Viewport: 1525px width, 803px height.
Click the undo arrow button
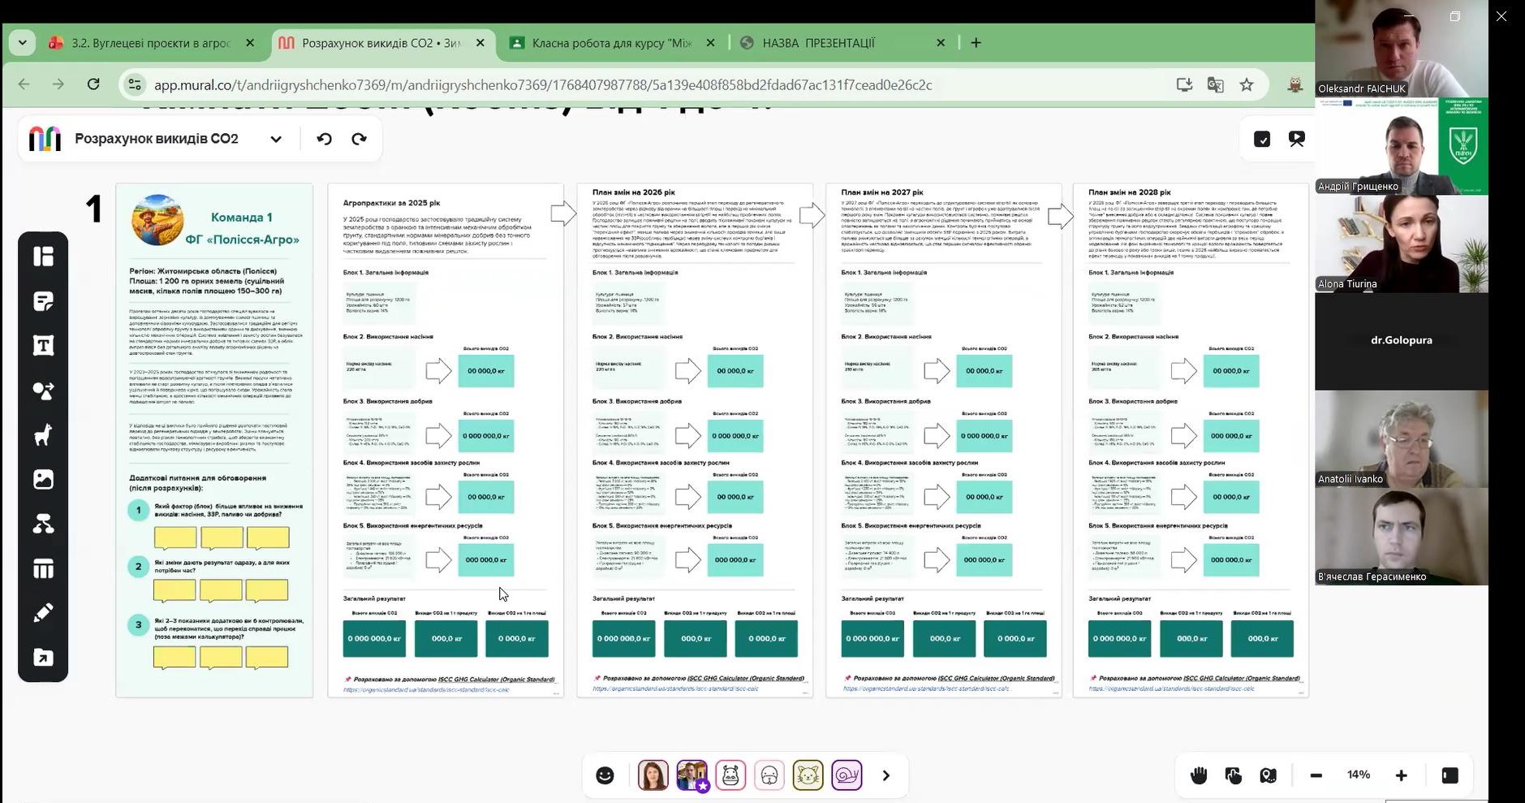[x=325, y=139]
